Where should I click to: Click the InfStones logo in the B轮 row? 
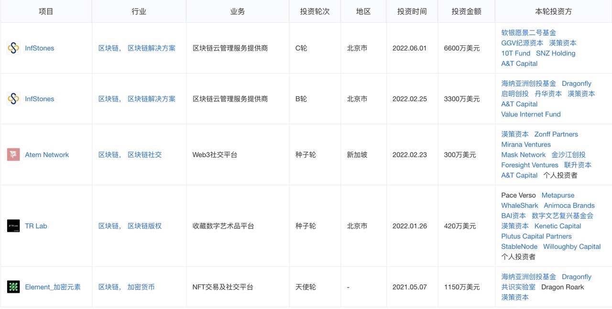[x=13, y=99]
